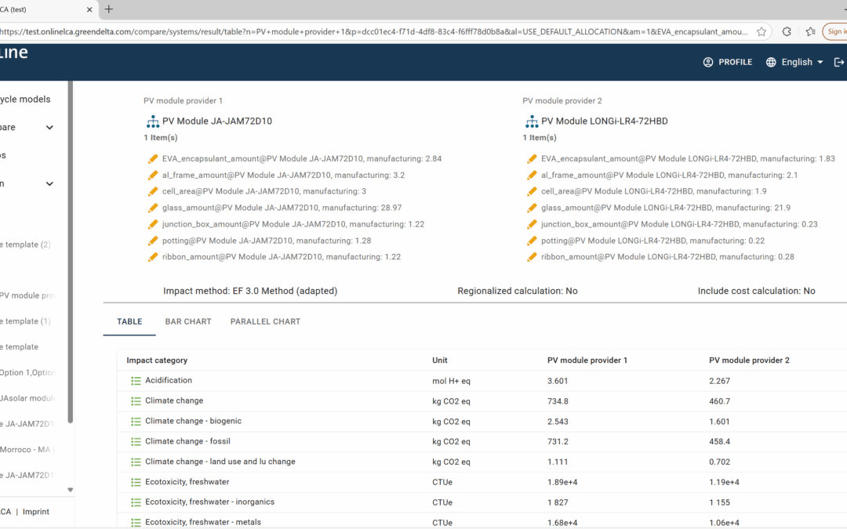The width and height of the screenshot is (847, 529).
Task: Click the browser address bar URL
Action: [x=376, y=32]
